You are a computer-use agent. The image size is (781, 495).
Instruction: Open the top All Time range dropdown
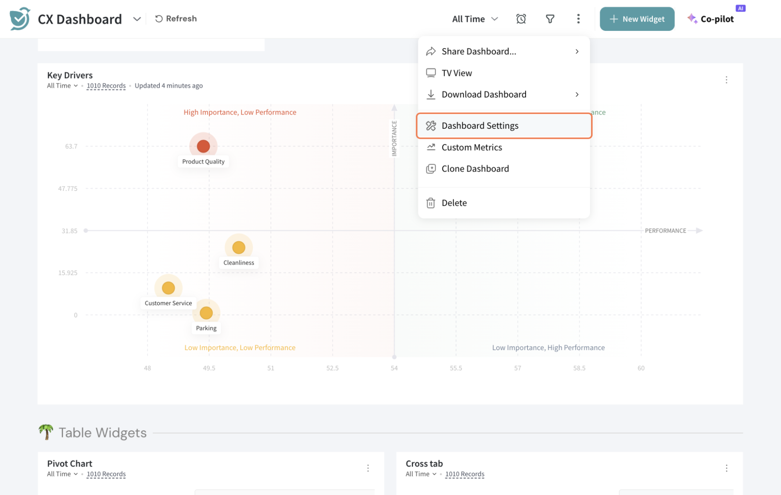[475, 19]
